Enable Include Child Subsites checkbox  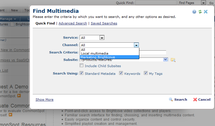(81, 65)
